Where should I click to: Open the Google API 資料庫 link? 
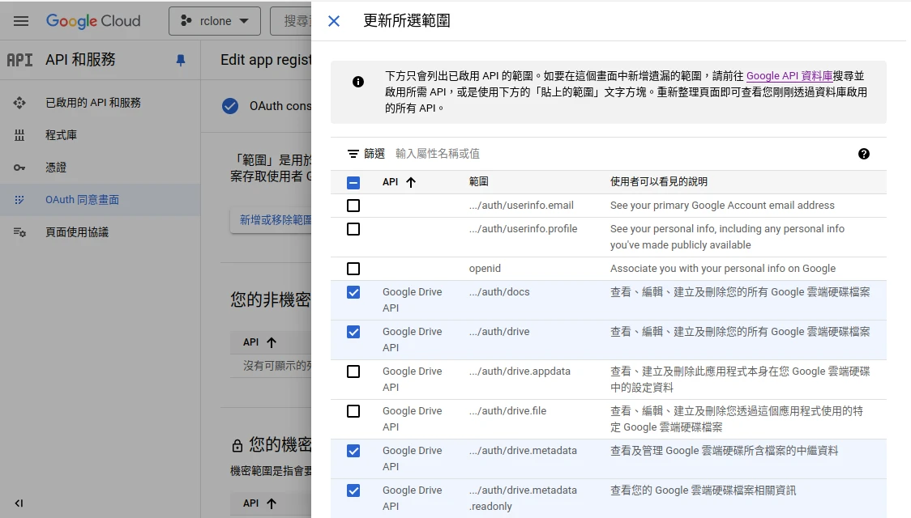pyautogui.click(x=789, y=76)
